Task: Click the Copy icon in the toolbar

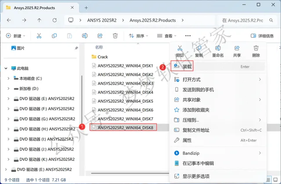Action: tap(54, 36)
